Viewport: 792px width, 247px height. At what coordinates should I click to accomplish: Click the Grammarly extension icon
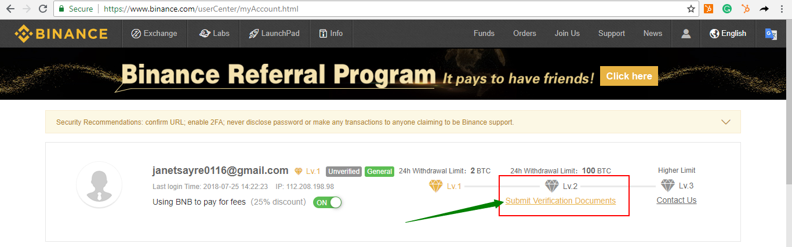tap(726, 9)
